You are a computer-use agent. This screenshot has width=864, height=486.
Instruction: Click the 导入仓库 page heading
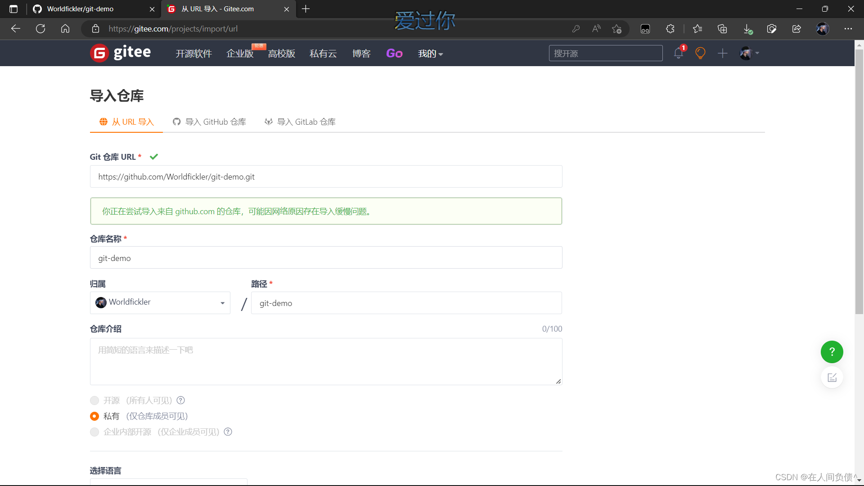pos(117,96)
